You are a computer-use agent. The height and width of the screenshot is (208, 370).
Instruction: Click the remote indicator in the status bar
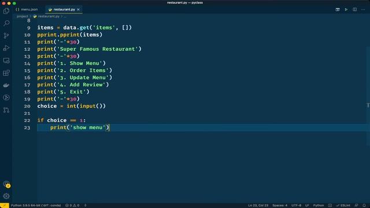coord(5,206)
